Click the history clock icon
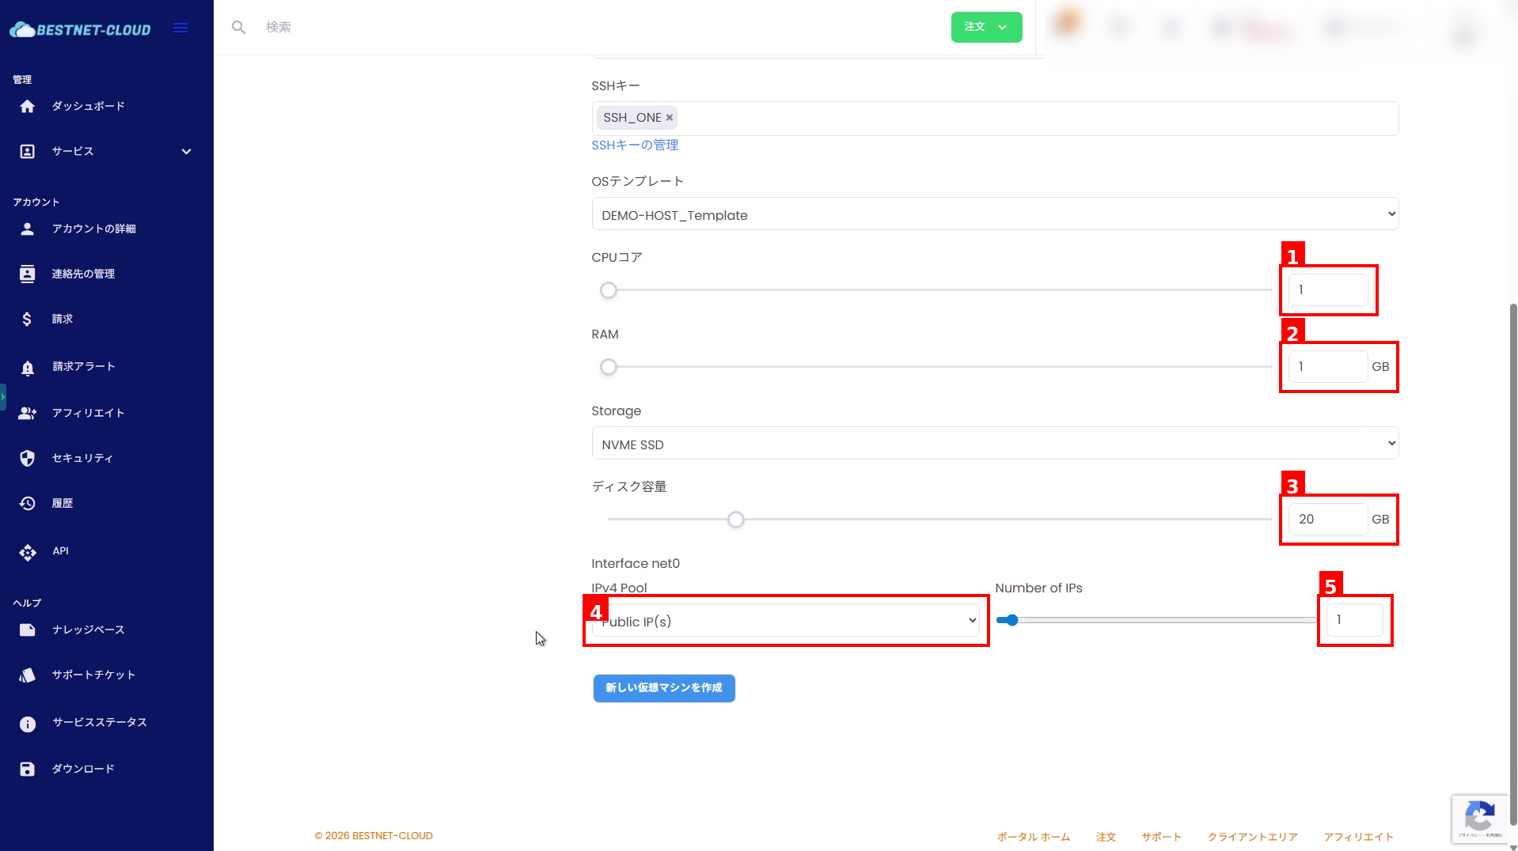This screenshot has width=1518, height=851. pyautogui.click(x=28, y=504)
